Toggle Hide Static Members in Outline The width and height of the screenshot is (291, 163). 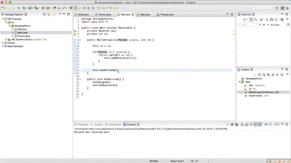(x=273, y=75)
